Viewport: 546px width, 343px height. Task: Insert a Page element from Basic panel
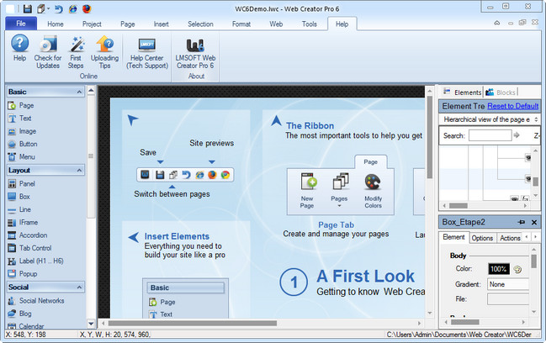(21, 105)
